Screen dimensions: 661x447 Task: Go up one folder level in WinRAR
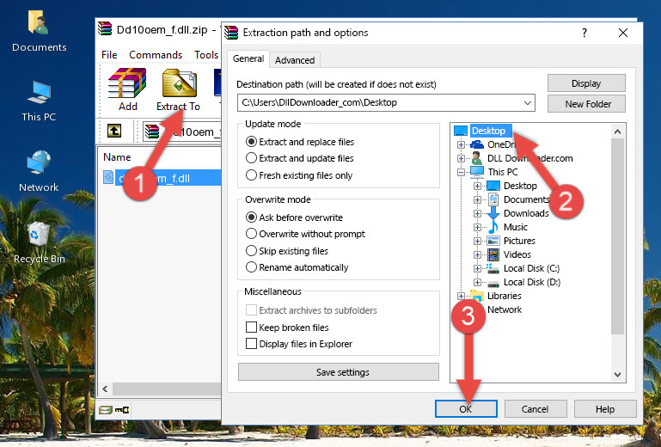click(114, 132)
